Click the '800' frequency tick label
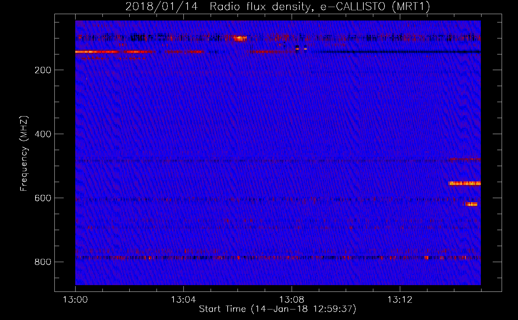 click(43, 262)
